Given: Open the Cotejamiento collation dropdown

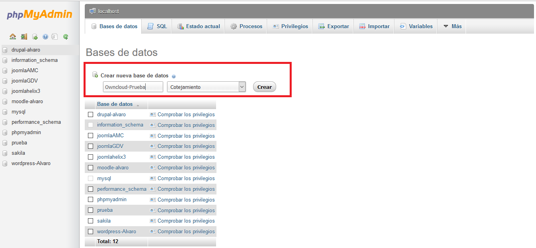Looking at the screenshot, I should tap(206, 87).
